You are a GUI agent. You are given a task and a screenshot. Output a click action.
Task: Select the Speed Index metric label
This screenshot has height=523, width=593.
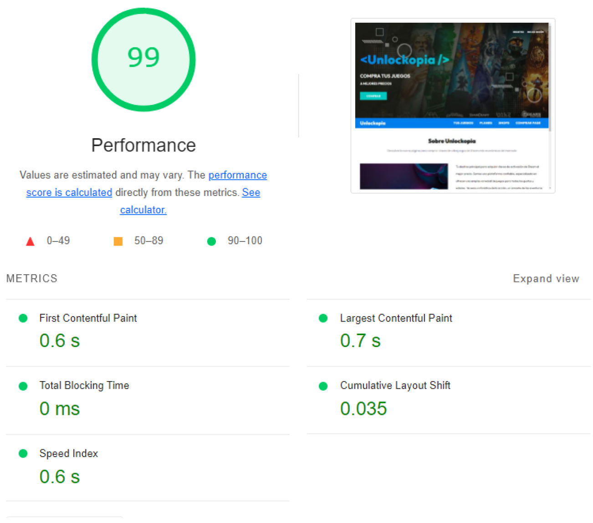pos(69,453)
